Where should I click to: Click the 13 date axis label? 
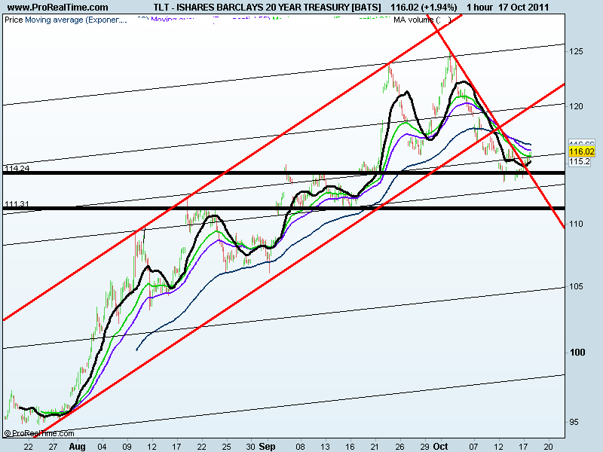pos(326,446)
